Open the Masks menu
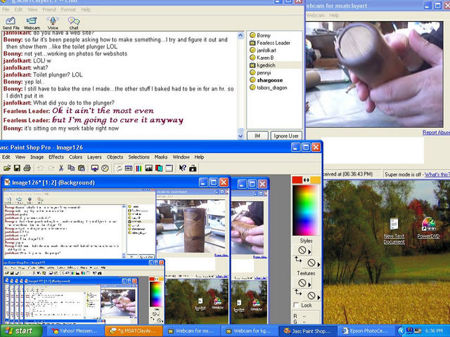The width and height of the screenshot is (450, 337). (161, 157)
